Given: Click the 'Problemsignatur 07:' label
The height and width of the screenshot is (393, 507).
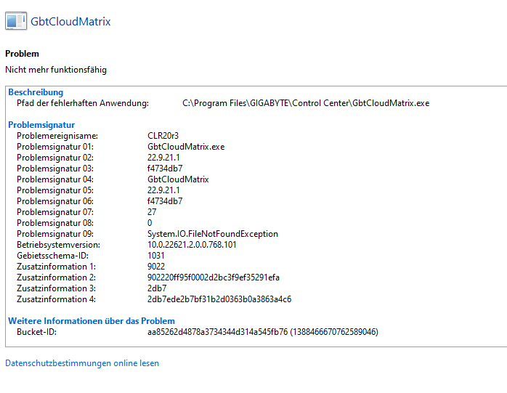Looking at the screenshot, I should tap(55, 212).
